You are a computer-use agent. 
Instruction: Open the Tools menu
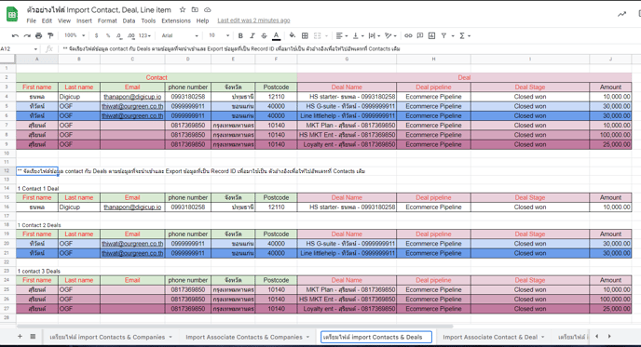148,20
